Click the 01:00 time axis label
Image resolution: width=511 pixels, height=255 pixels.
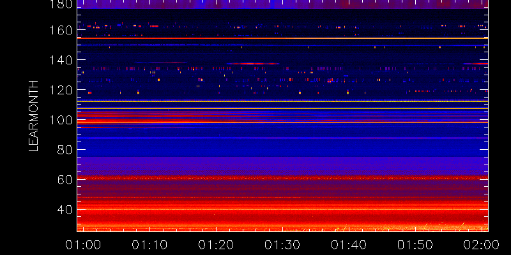pyautogui.click(x=83, y=245)
